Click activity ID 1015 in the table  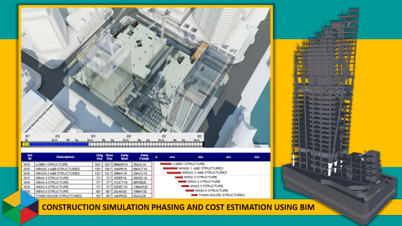pyautogui.click(x=27, y=169)
